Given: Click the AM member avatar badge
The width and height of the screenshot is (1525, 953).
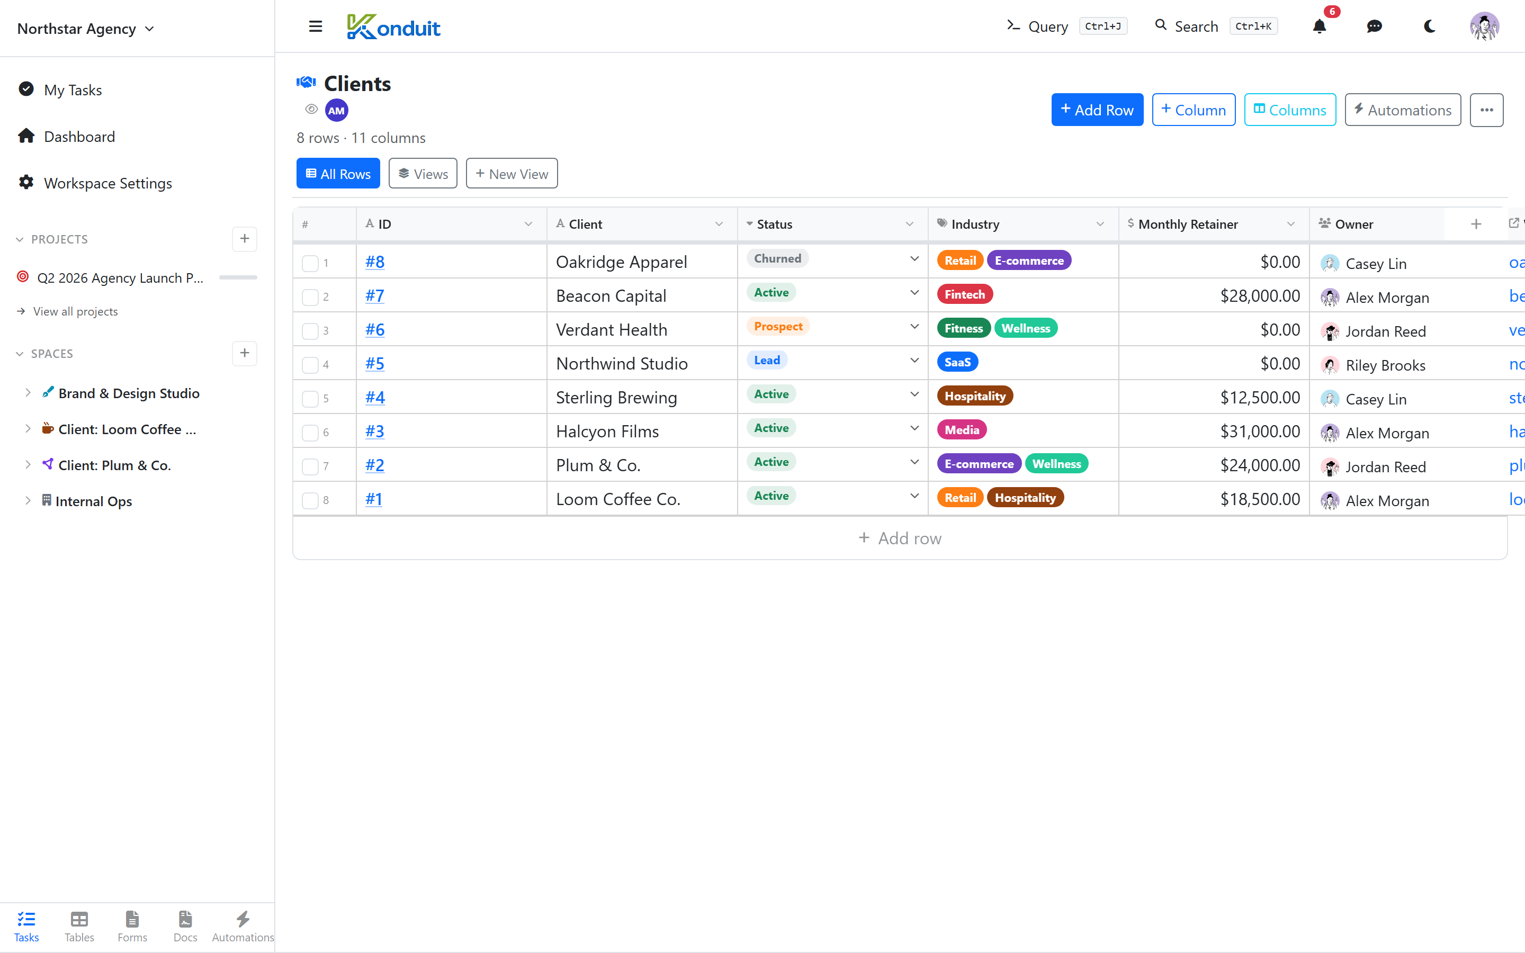Looking at the screenshot, I should pyautogui.click(x=337, y=110).
